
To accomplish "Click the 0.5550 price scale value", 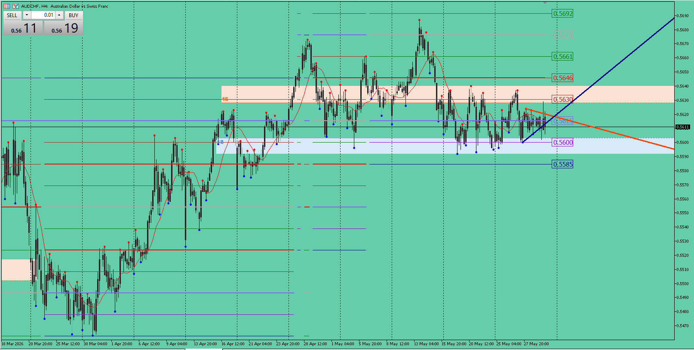I will (x=683, y=213).
